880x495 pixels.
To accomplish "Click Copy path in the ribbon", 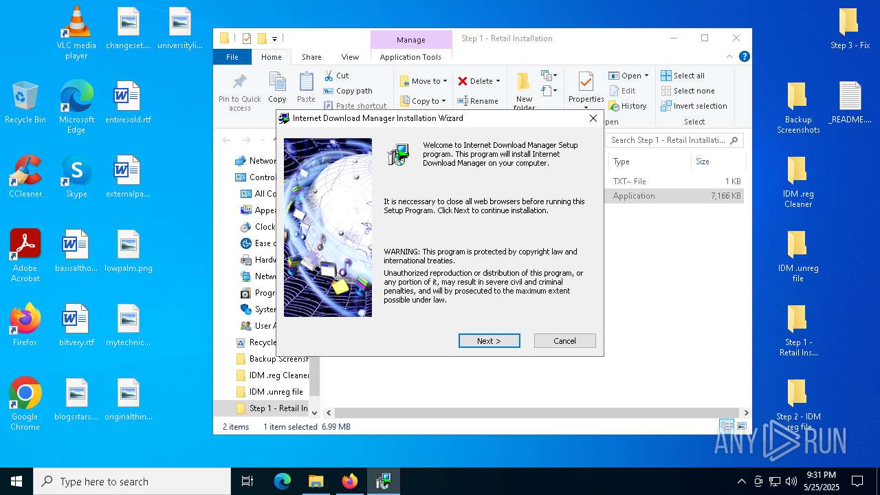I will pyautogui.click(x=348, y=91).
